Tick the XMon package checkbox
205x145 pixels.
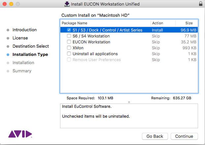click(69, 48)
